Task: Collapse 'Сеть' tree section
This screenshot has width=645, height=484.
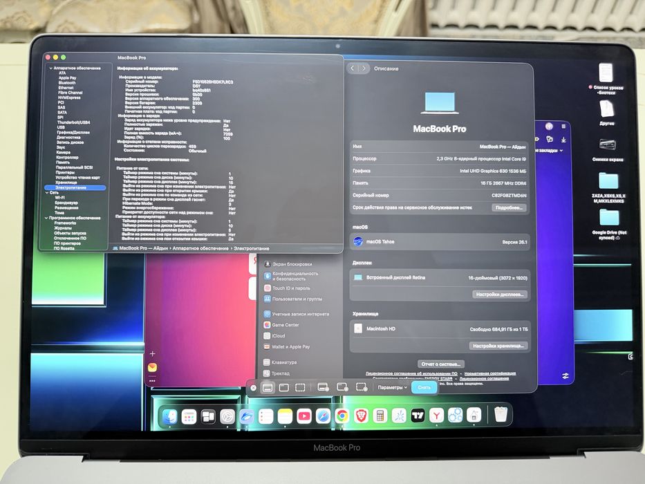Action: pos(46,193)
